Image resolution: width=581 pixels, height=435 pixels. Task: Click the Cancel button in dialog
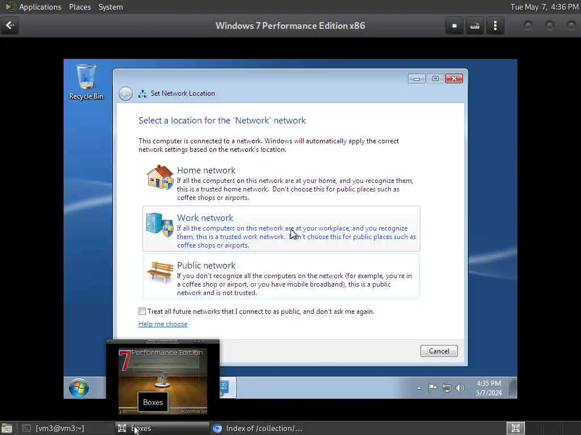tap(439, 351)
